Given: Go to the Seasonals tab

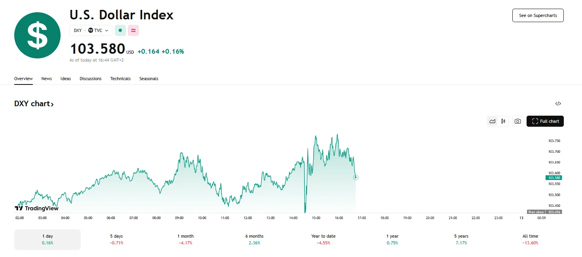Looking at the screenshot, I should [x=149, y=79].
